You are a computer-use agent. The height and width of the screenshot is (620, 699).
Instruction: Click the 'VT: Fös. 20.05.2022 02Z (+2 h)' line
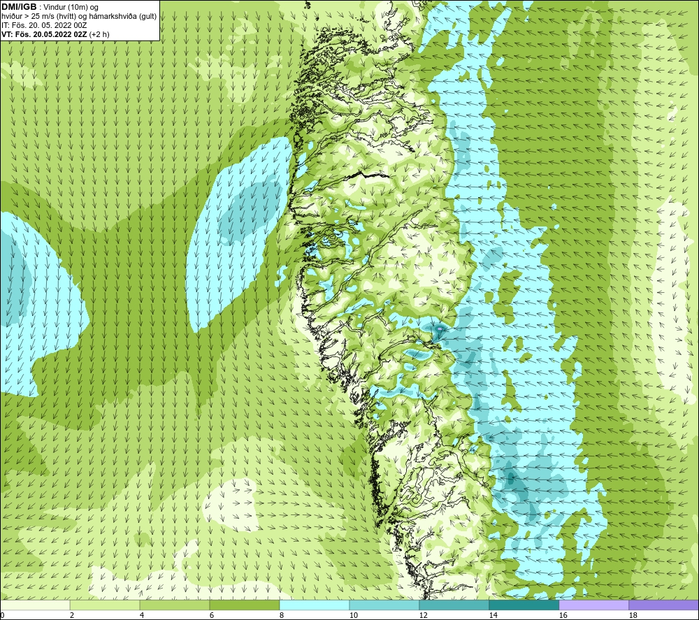tap(55, 34)
